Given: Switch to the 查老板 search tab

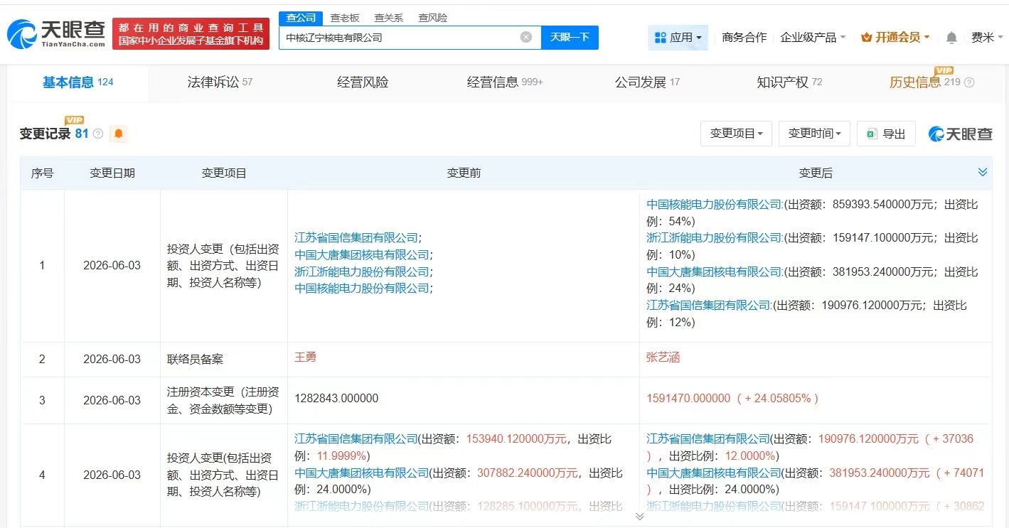Looking at the screenshot, I should (345, 18).
